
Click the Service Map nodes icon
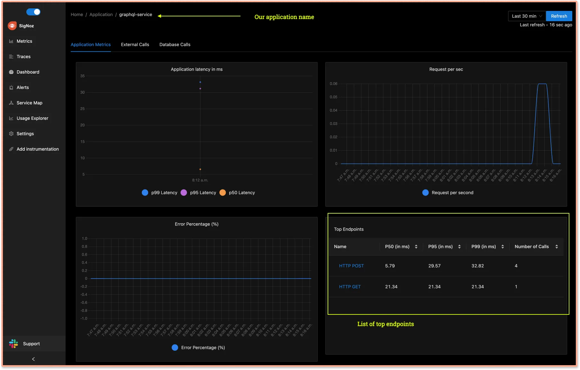tap(11, 103)
